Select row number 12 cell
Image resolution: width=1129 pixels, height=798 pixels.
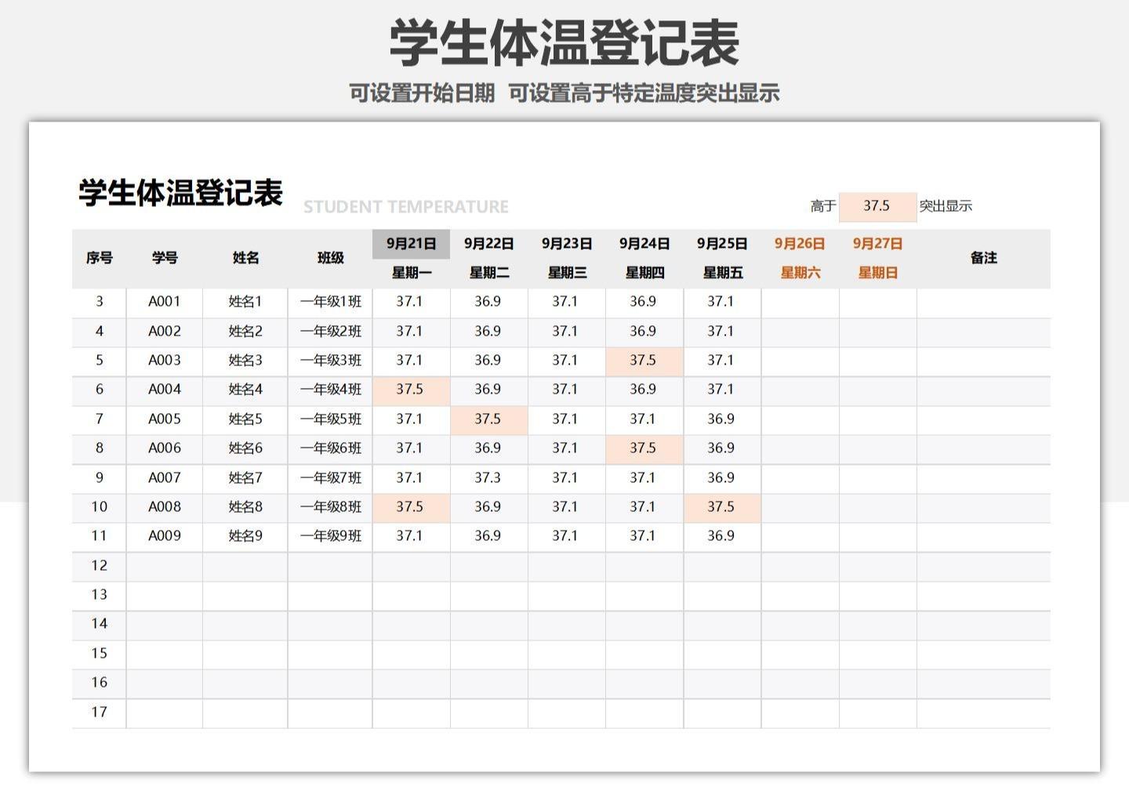[x=99, y=566]
